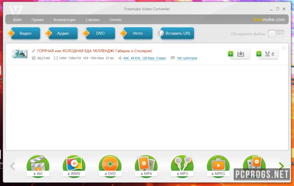Choose the в AVI output format
Screen dimensions: 294x186
coord(38,166)
